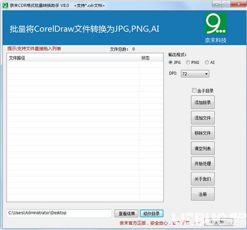Image resolution: width=247 pixels, height=230 pixels.
Task: Start processing with 开始处理 button
Action: (x=203, y=163)
